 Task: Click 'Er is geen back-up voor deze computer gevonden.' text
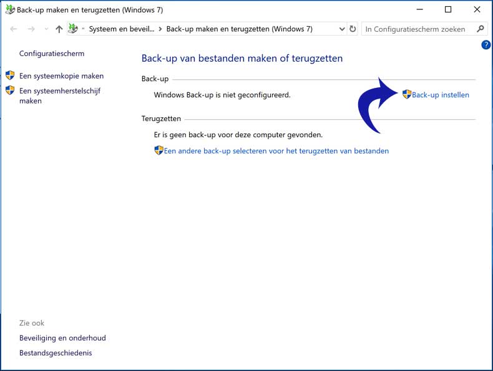pyautogui.click(x=238, y=135)
